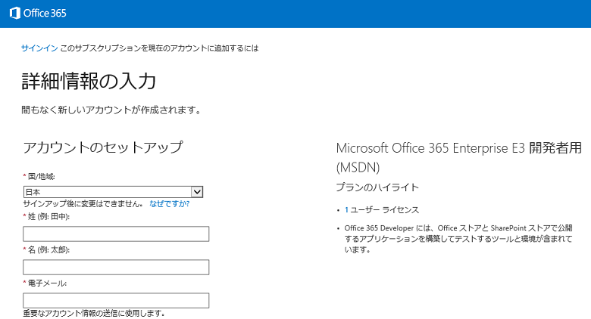Click the なぜですか? help link

[169, 204]
